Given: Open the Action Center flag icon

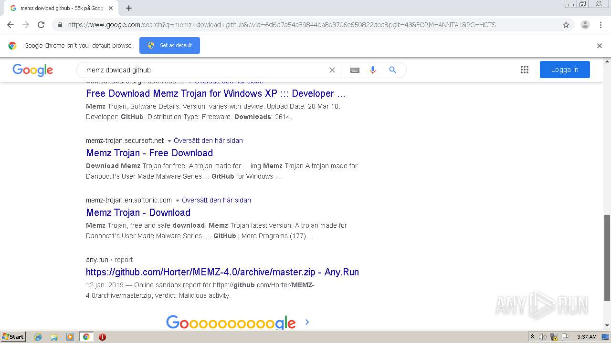Looking at the screenshot, I should coord(566,337).
